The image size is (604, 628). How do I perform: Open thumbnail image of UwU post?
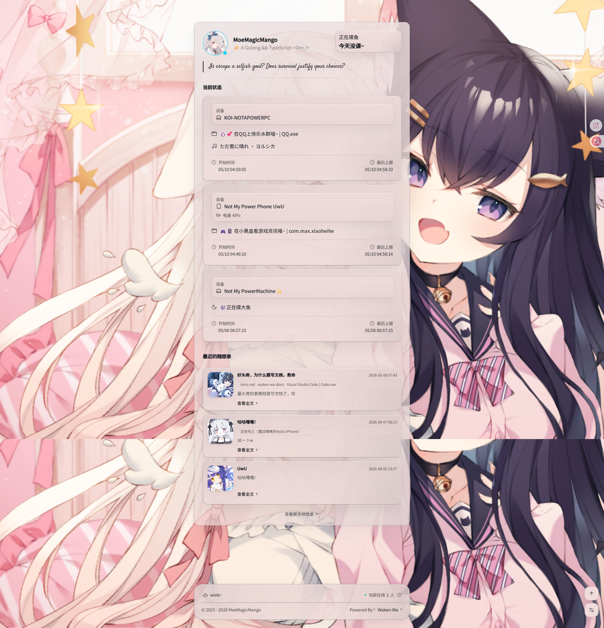click(x=220, y=478)
